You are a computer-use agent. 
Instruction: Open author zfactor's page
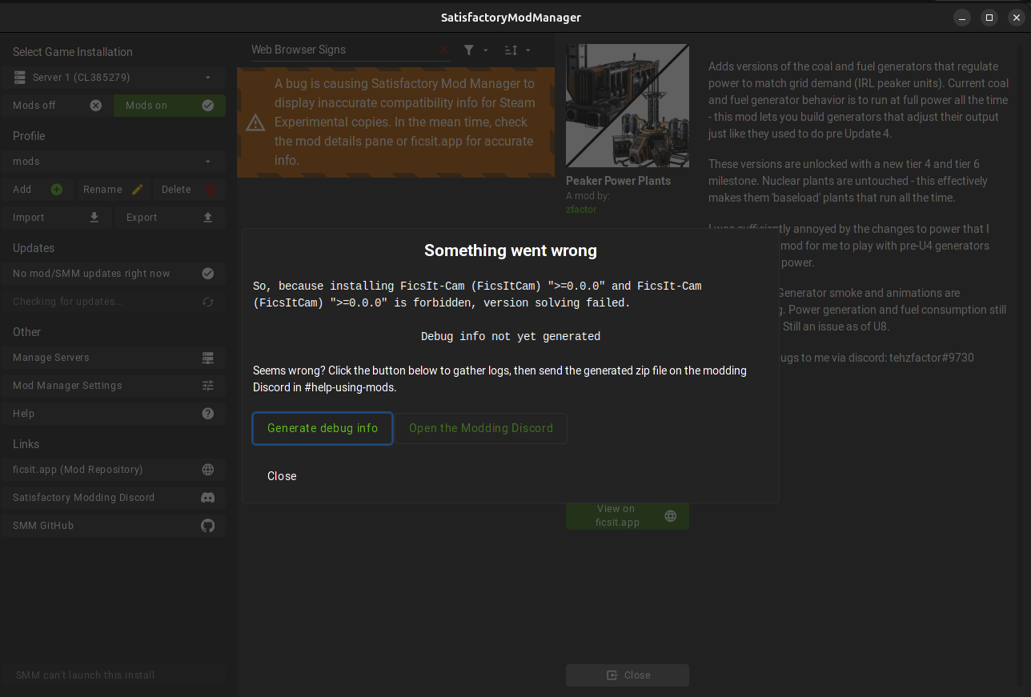click(581, 210)
